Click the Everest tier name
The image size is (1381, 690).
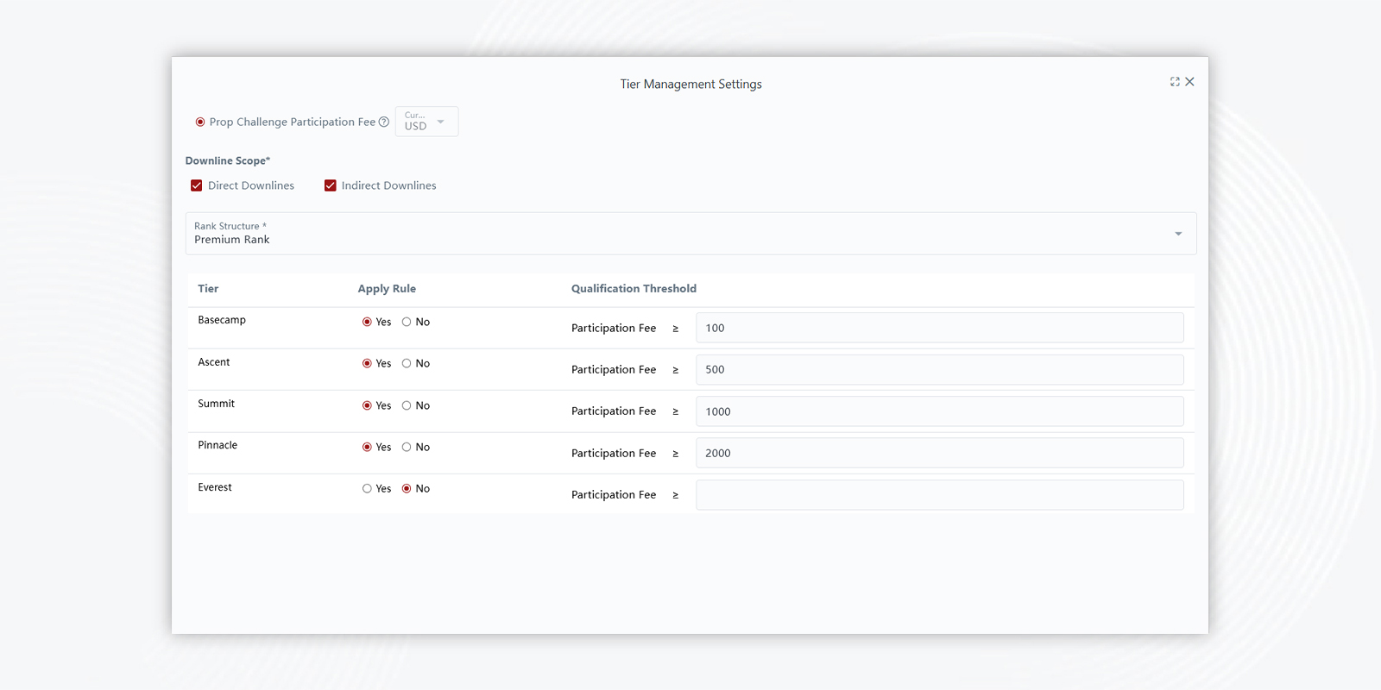coord(215,487)
